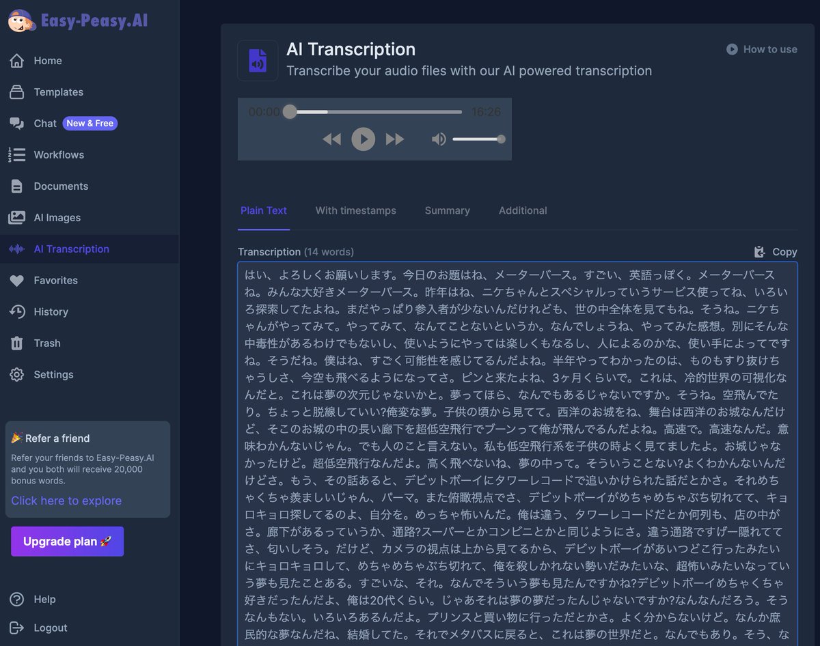Image resolution: width=820 pixels, height=646 pixels.
Task: Click the Logout arrow icon
Action: click(17, 628)
